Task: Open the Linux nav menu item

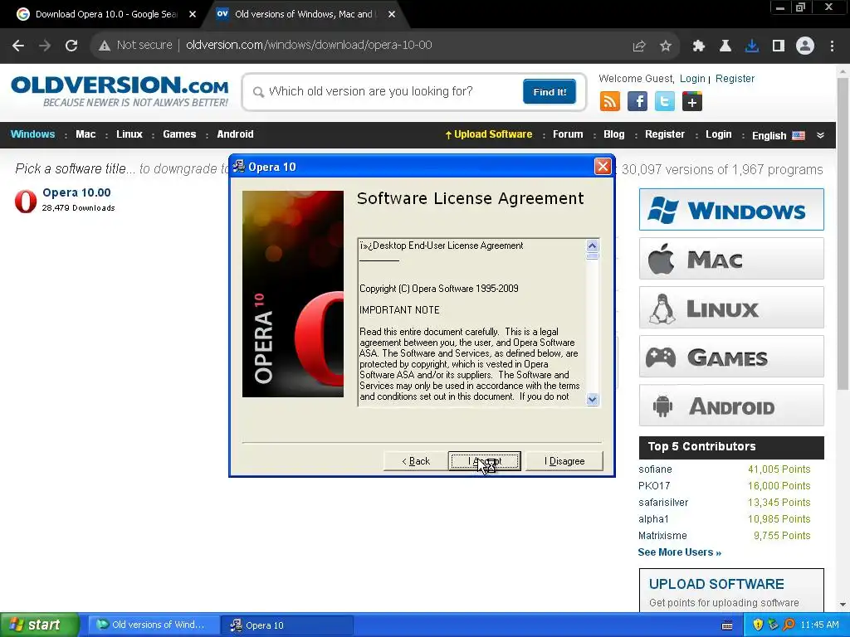Action: point(129,134)
